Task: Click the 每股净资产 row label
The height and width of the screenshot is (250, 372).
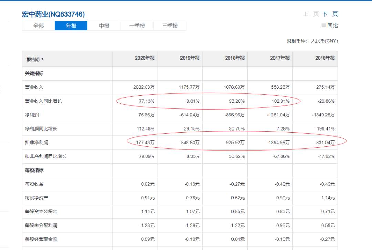Action: (x=37, y=198)
